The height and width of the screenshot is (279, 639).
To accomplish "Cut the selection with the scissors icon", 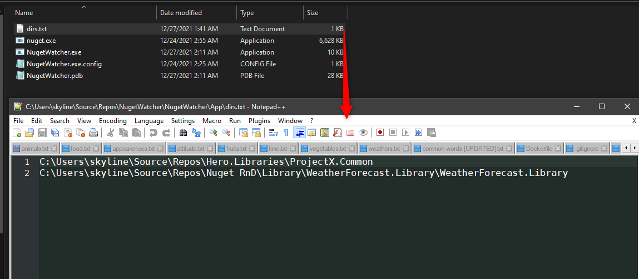I will [x=110, y=133].
